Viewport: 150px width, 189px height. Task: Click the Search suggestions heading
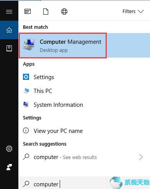point(45,144)
